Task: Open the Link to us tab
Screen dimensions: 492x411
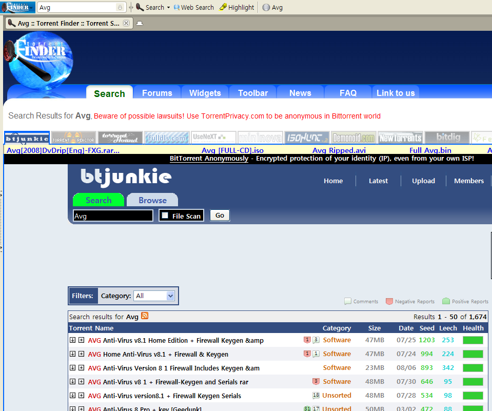Action: (x=396, y=93)
